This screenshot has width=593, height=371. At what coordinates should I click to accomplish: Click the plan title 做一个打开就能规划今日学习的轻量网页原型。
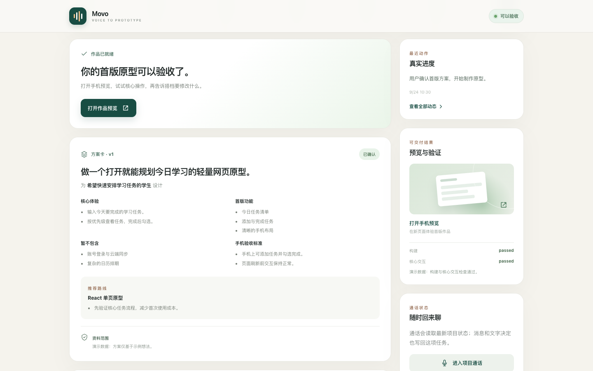tap(168, 172)
